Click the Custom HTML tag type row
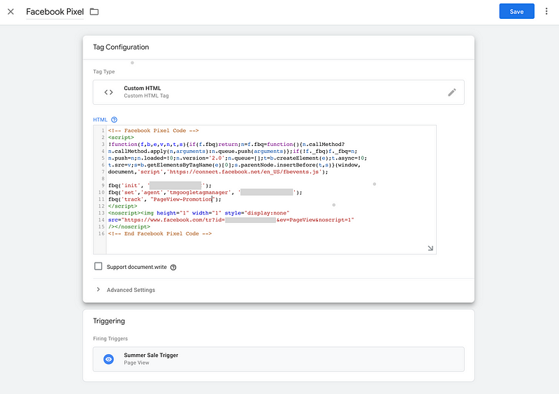559x394 pixels. (278, 92)
